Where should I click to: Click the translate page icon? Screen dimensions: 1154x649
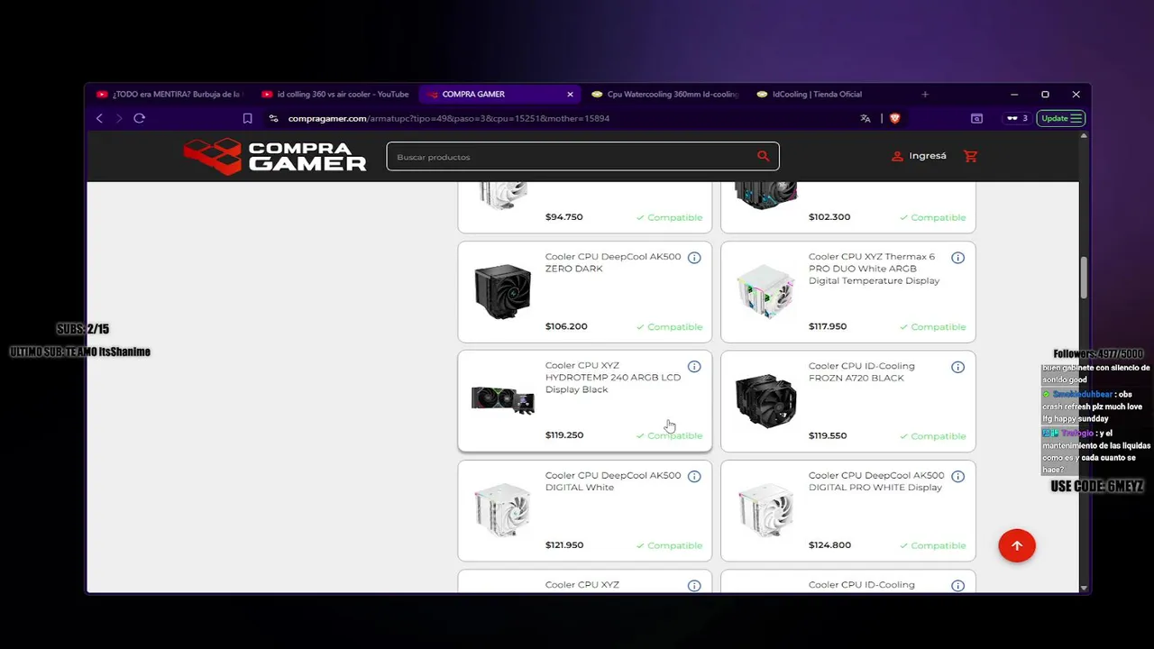coord(865,118)
